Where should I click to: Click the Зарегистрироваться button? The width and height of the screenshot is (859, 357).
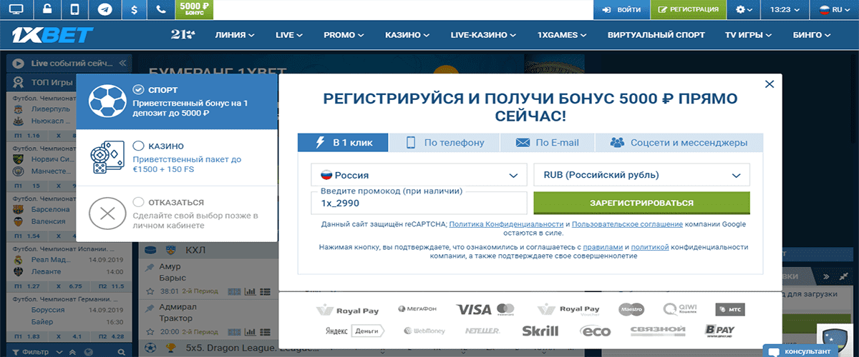coord(641,203)
